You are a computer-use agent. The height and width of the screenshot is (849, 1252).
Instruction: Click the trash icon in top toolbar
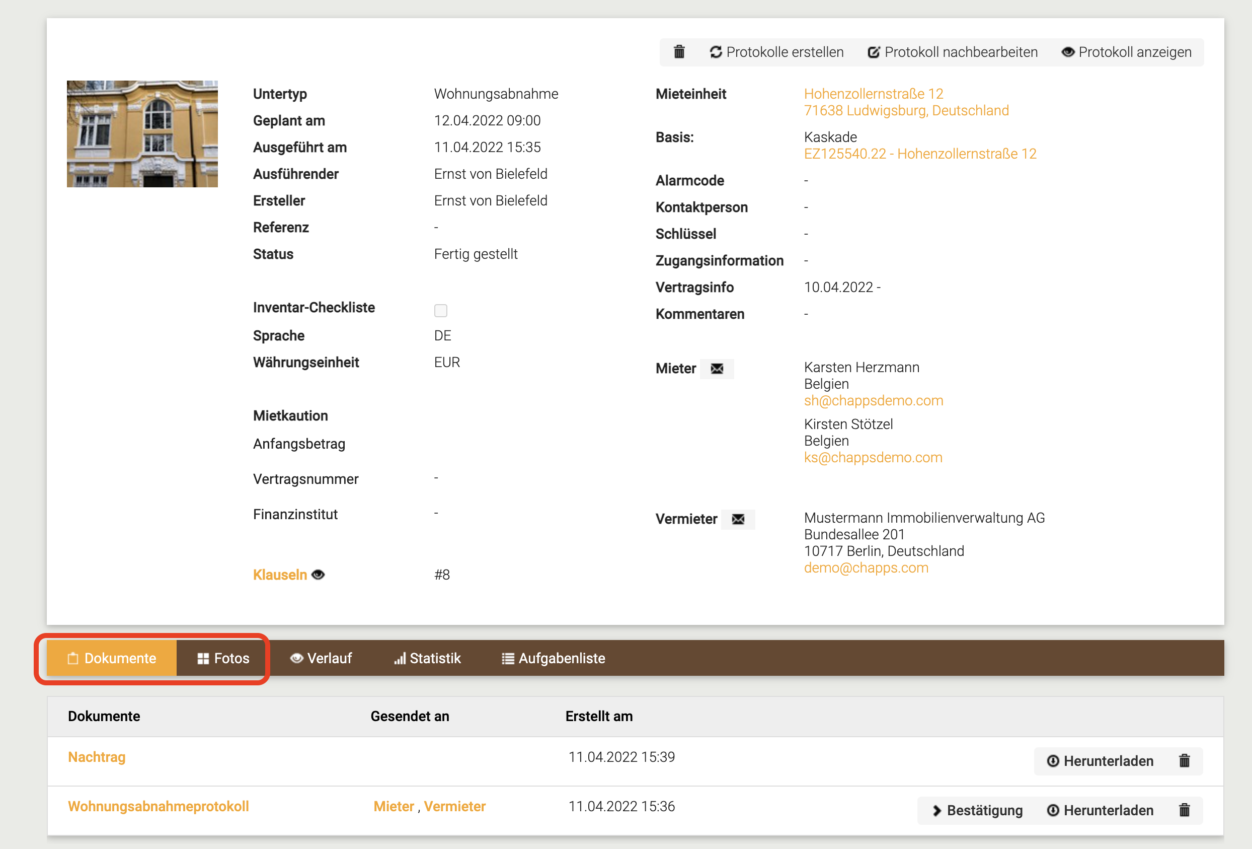(679, 52)
